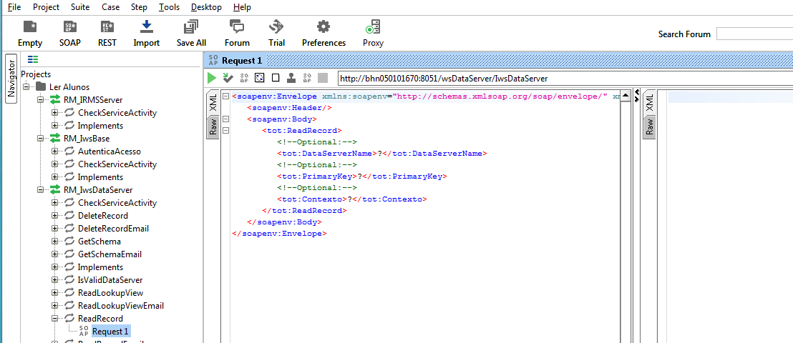793x343 pixels.
Task: Click the Proxy toolbar icon
Action: click(373, 34)
